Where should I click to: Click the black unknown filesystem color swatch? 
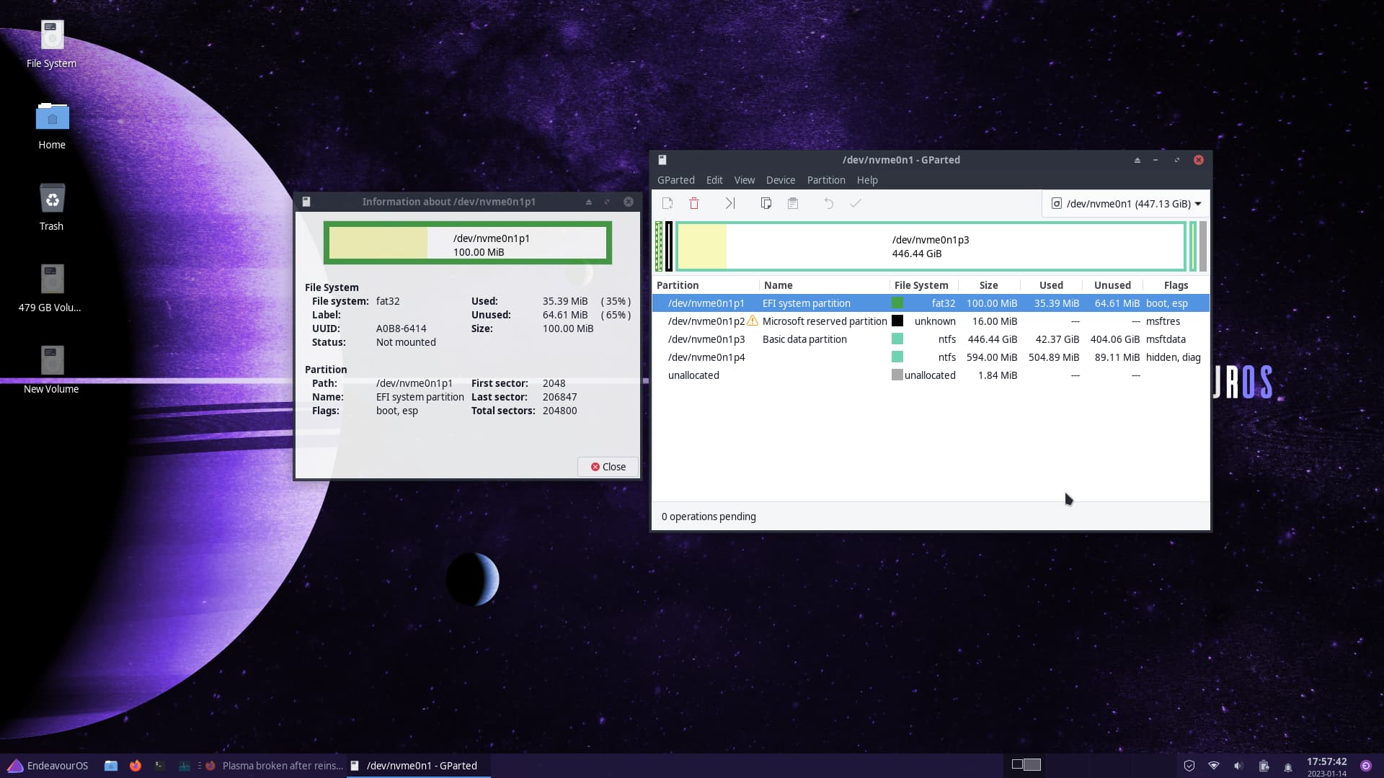(x=897, y=321)
